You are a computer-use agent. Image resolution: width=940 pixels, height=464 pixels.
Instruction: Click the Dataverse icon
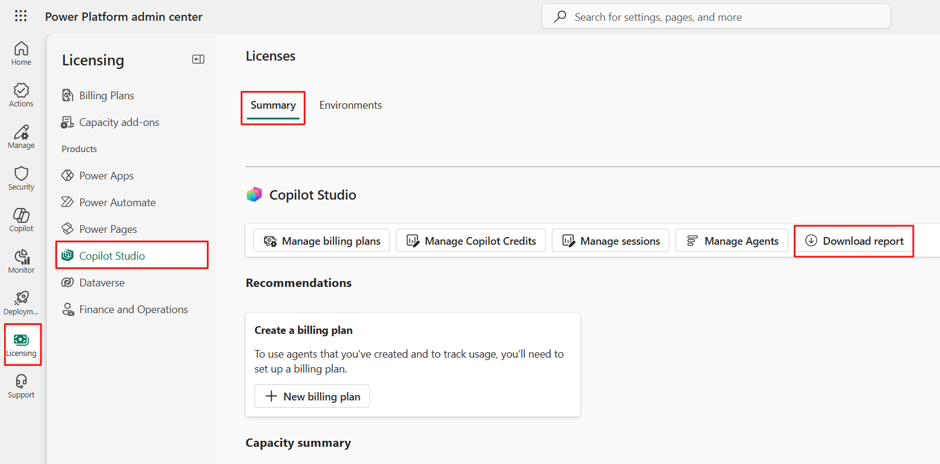68,283
